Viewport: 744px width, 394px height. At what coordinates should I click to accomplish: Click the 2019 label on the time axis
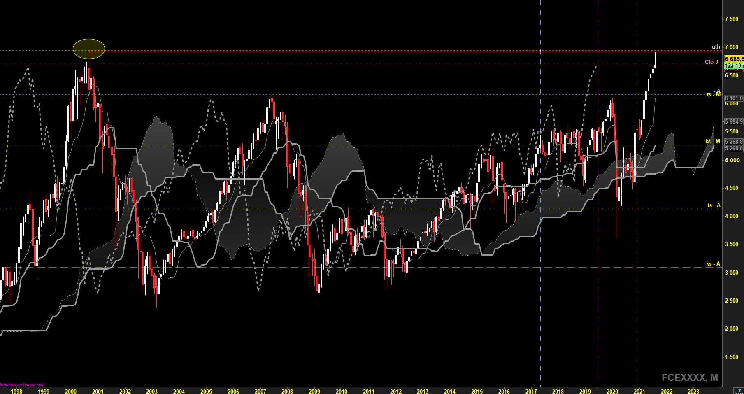[x=585, y=392]
